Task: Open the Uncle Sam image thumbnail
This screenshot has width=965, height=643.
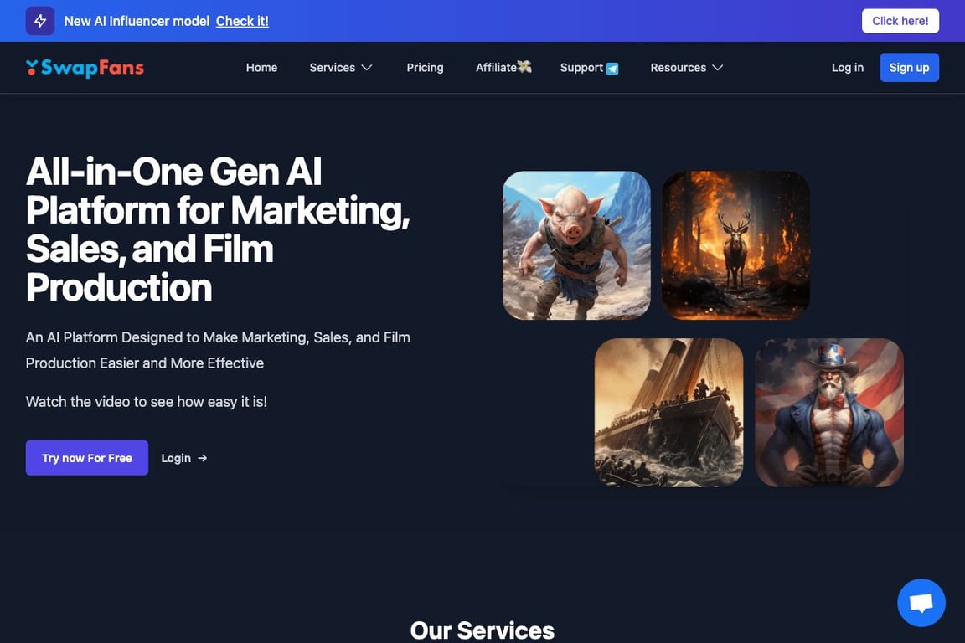Action: [x=829, y=413]
